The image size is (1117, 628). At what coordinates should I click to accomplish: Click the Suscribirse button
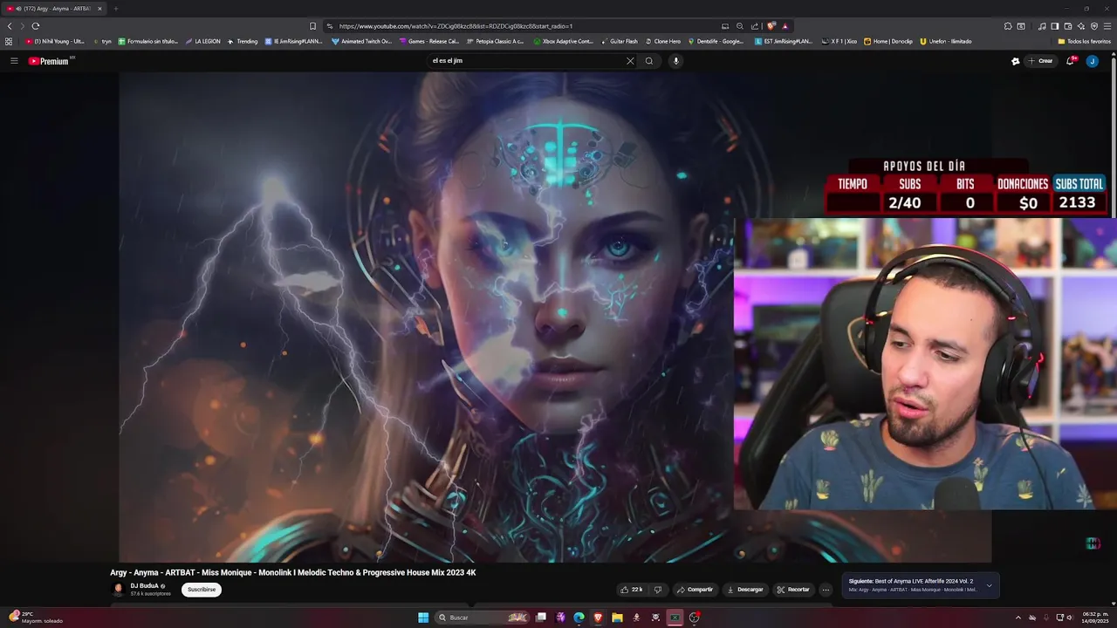[202, 590]
